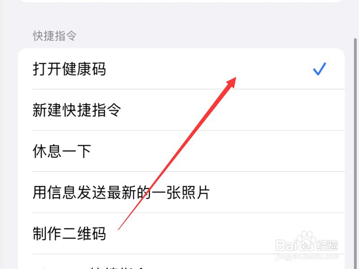
Task: Tap the partially visible shortcut at list bottom
Action: (181, 262)
